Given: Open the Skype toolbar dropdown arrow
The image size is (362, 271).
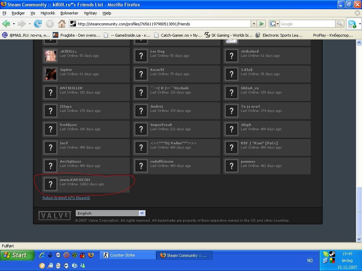Looking at the screenshot, I should pyautogui.click(x=360, y=24).
